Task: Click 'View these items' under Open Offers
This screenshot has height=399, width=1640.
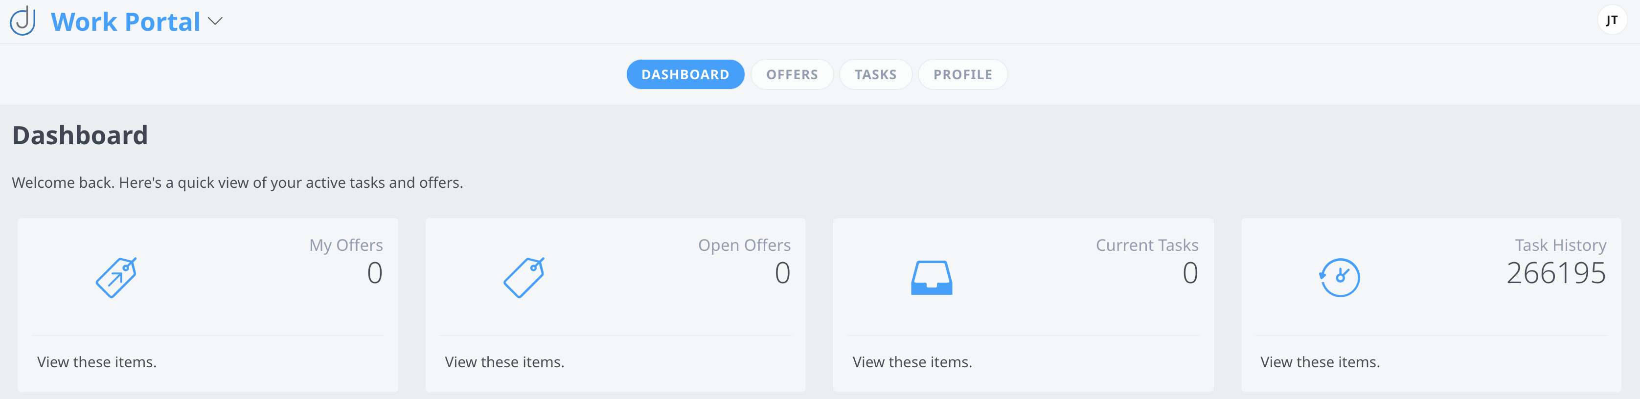Action: pos(504,362)
